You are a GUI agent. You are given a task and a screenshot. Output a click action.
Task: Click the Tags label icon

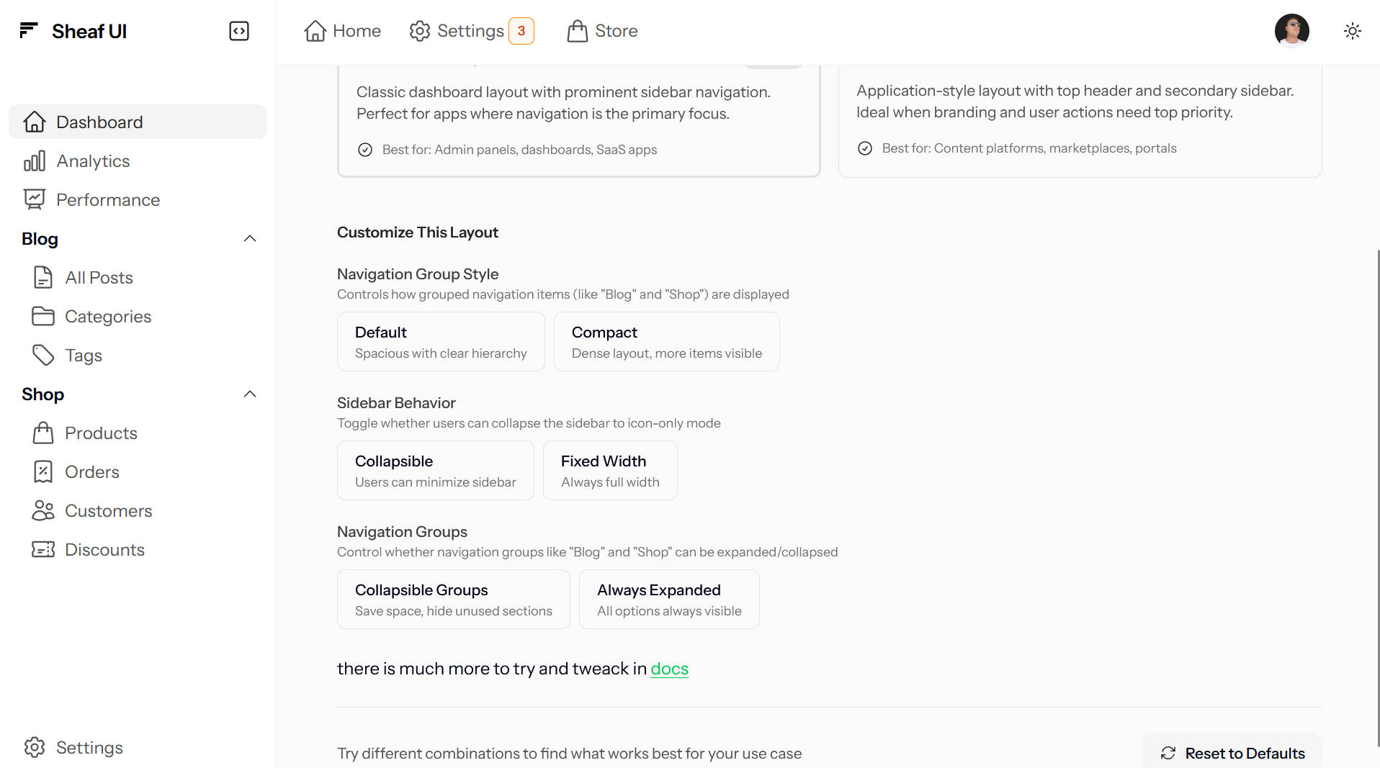tap(43, 355)
